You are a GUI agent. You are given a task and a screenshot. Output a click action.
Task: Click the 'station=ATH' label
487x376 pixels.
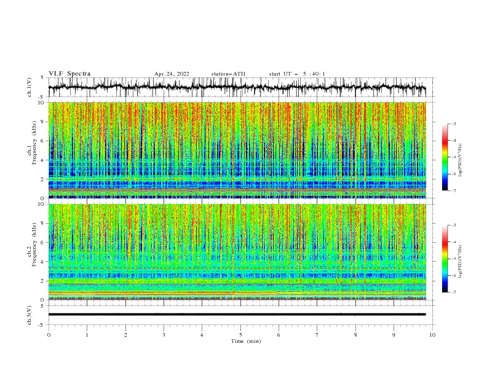[228, 74]
